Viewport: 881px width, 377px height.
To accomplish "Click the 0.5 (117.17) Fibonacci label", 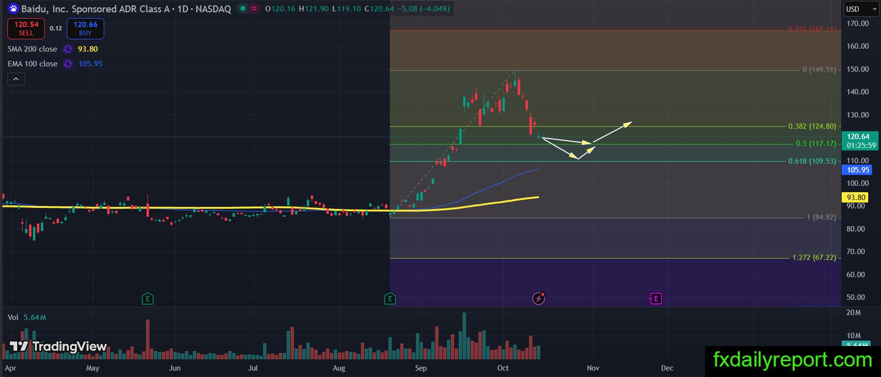I will 816,144.
